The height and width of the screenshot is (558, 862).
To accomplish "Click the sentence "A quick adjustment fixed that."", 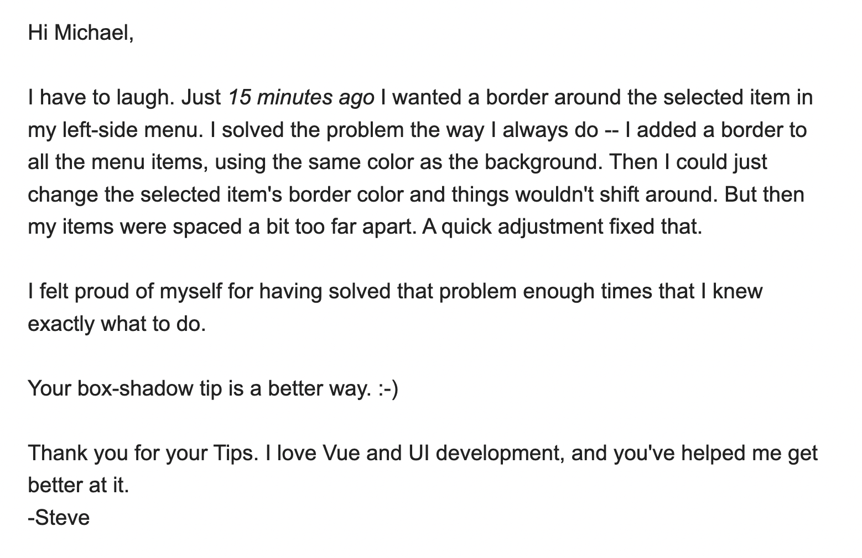I will pos(562,227).
